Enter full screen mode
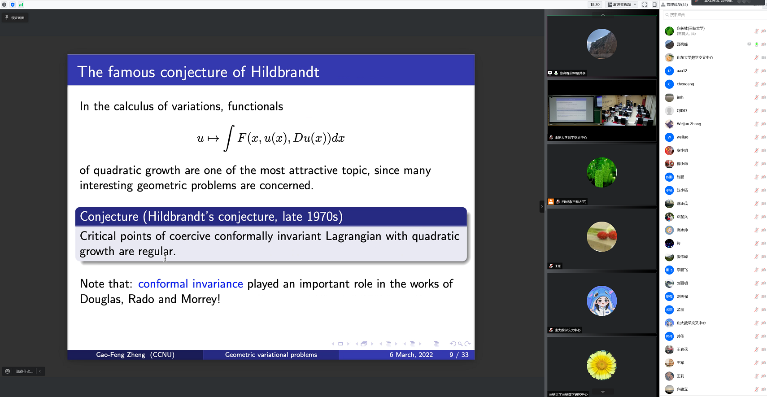This screenshot has height=397, width=767. point(645,4)
